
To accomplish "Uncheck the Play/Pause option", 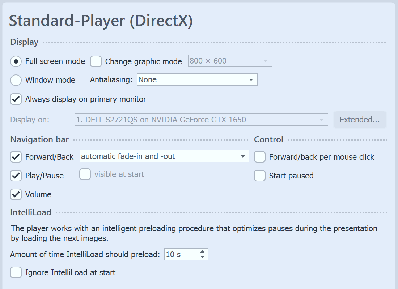I will click(x=16, y=176).
